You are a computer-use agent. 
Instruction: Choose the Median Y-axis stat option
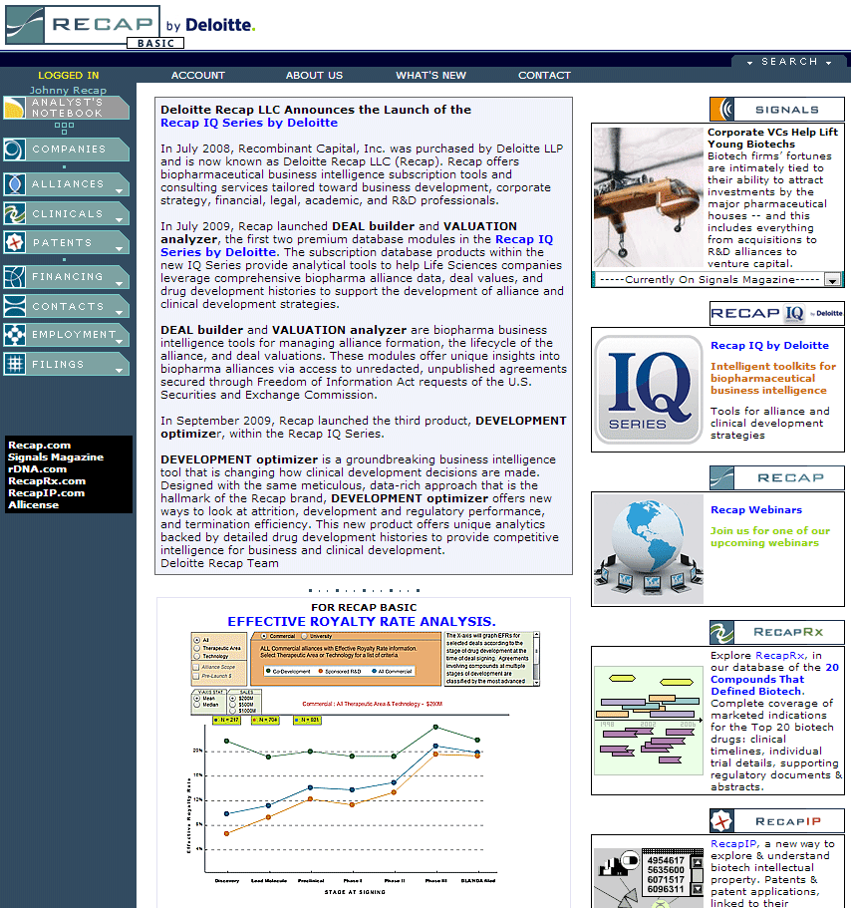tap(196, 705)
